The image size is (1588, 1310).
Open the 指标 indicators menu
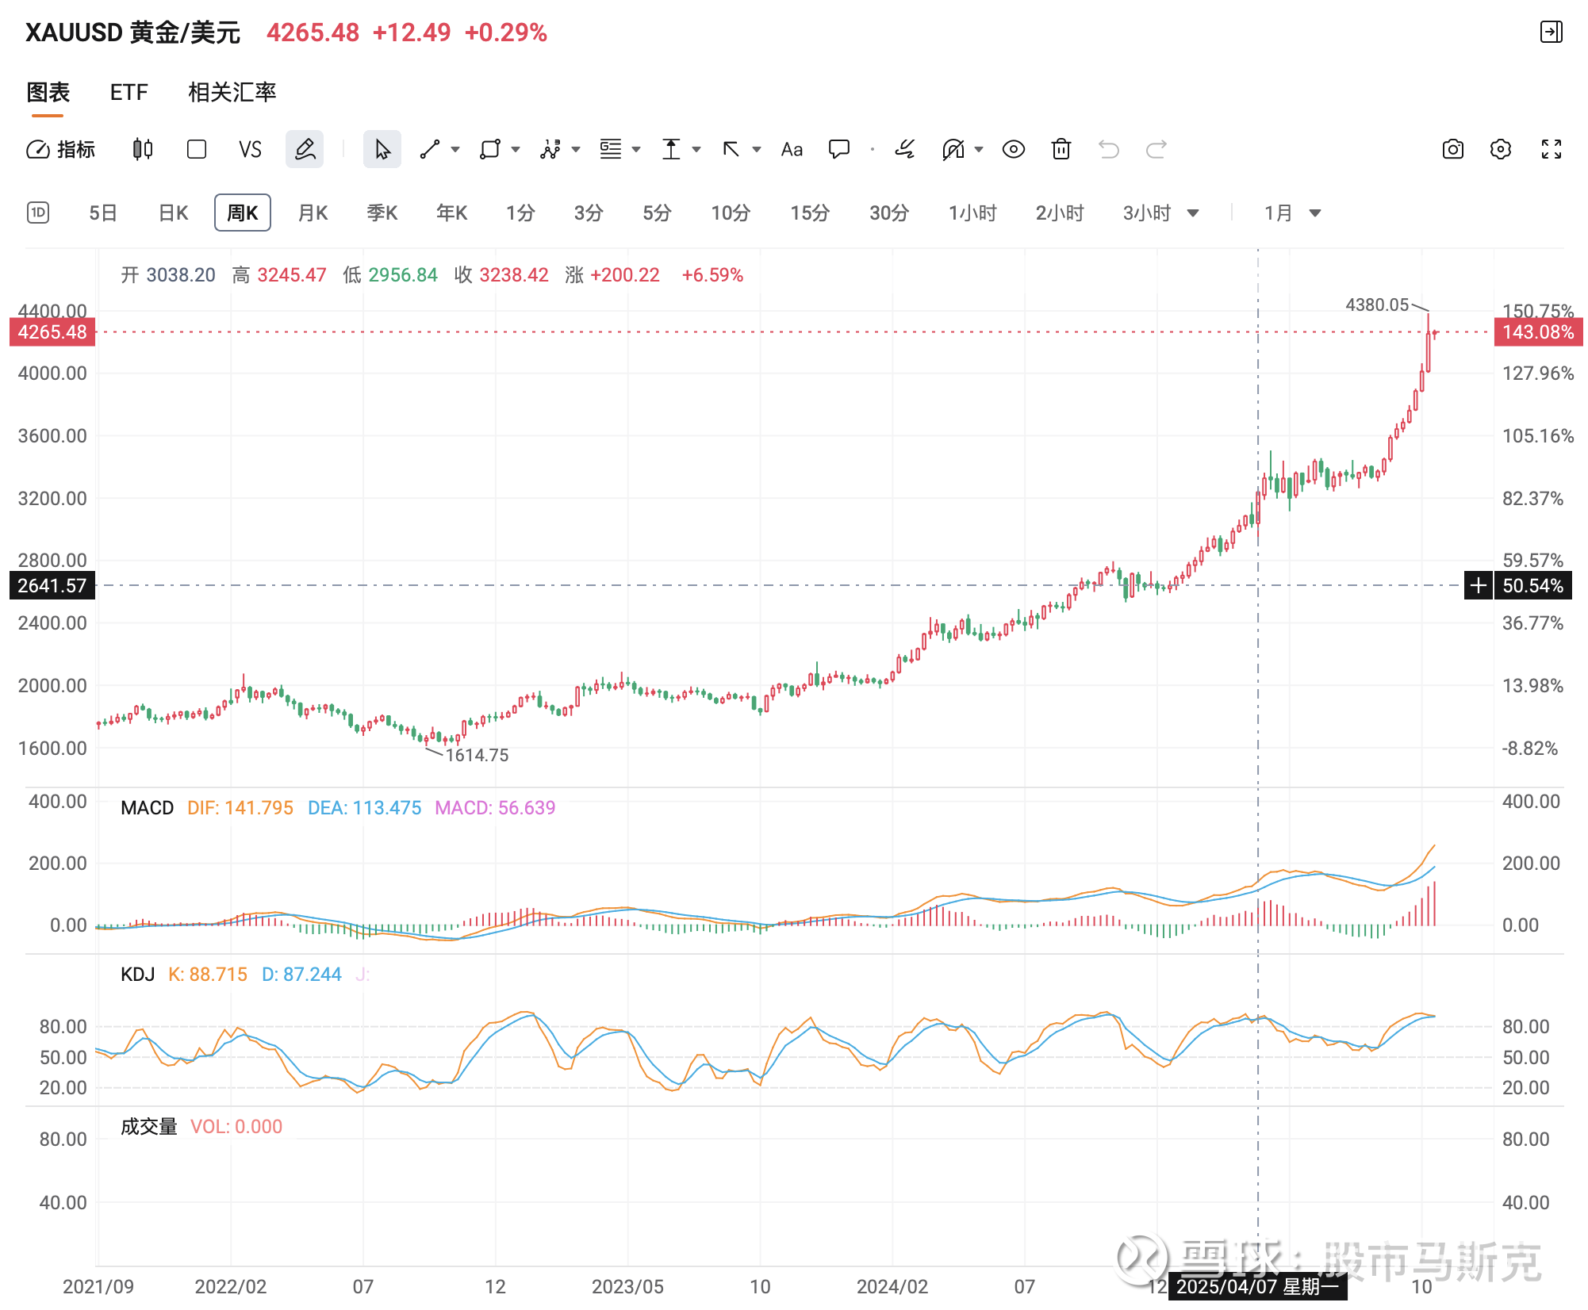pos(61,149)
